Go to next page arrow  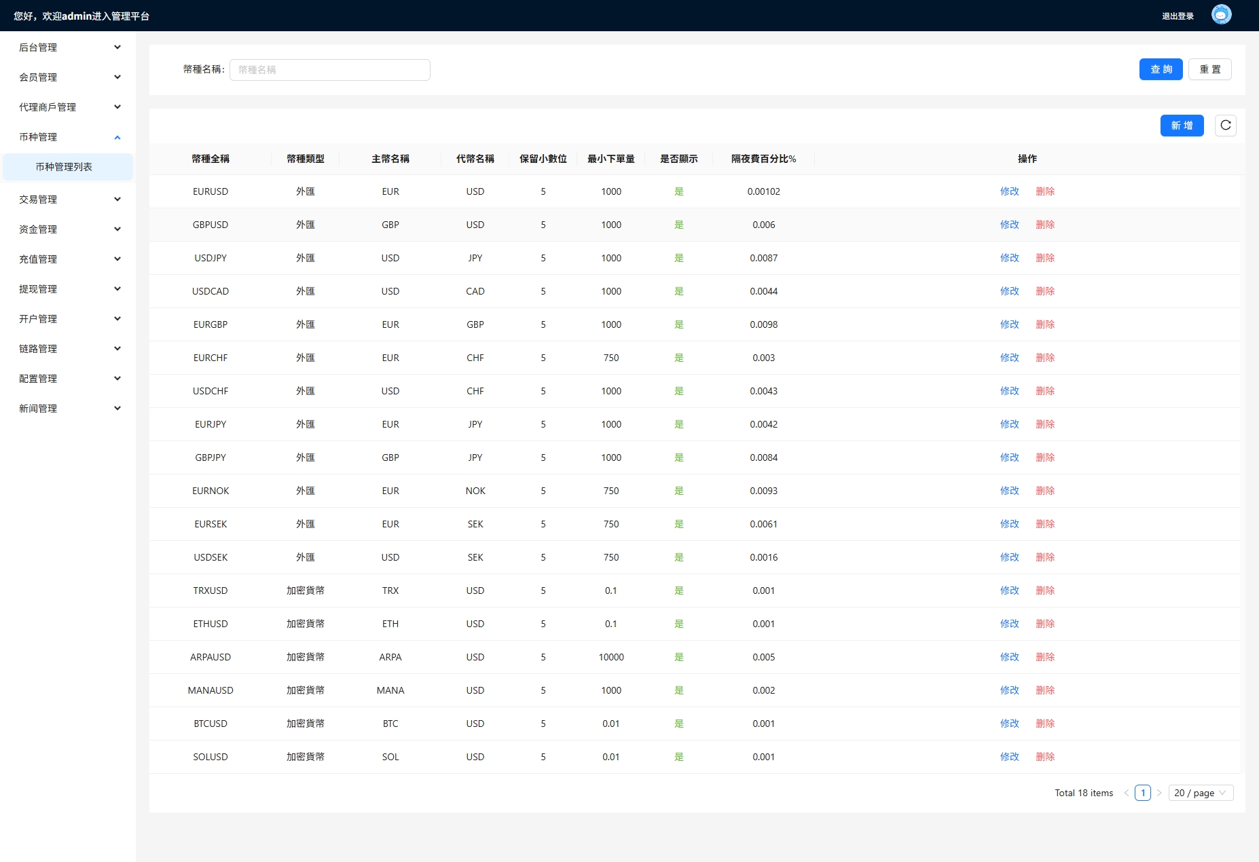tap(1159, 793)
